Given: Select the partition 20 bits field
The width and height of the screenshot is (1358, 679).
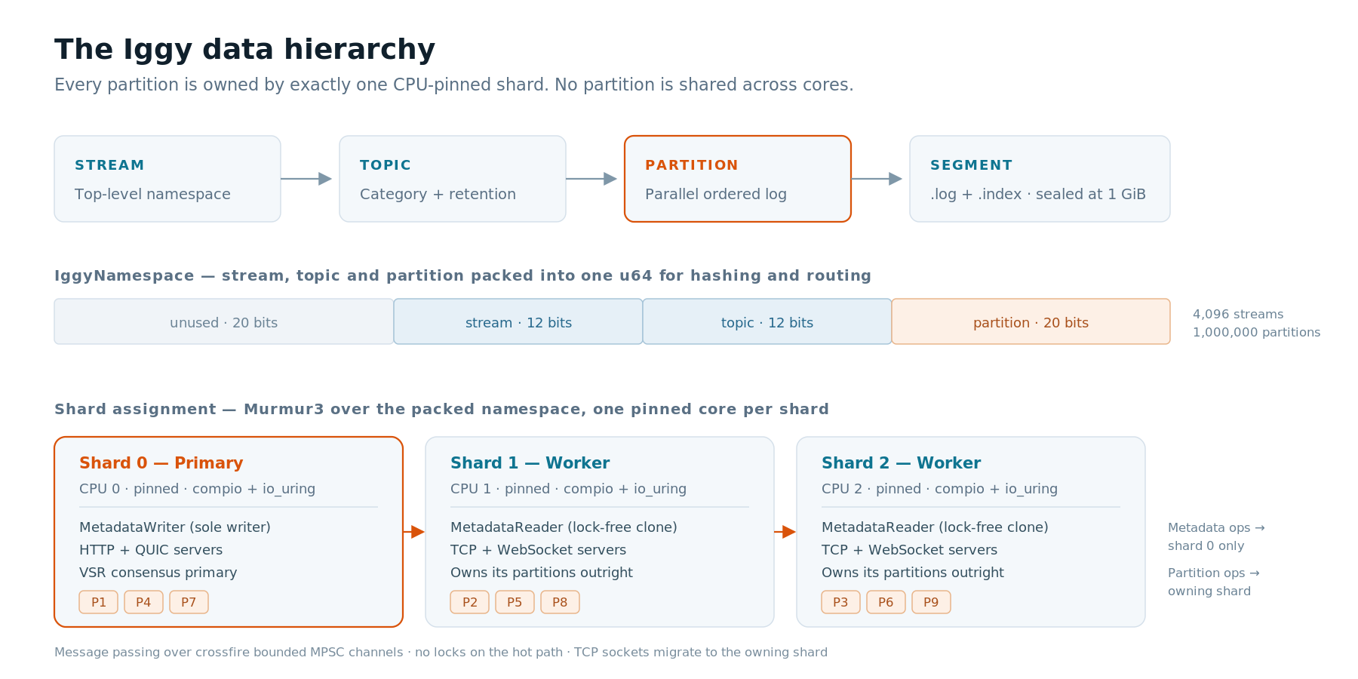Looking at the screenshot, I should (x=1031, y=321).
